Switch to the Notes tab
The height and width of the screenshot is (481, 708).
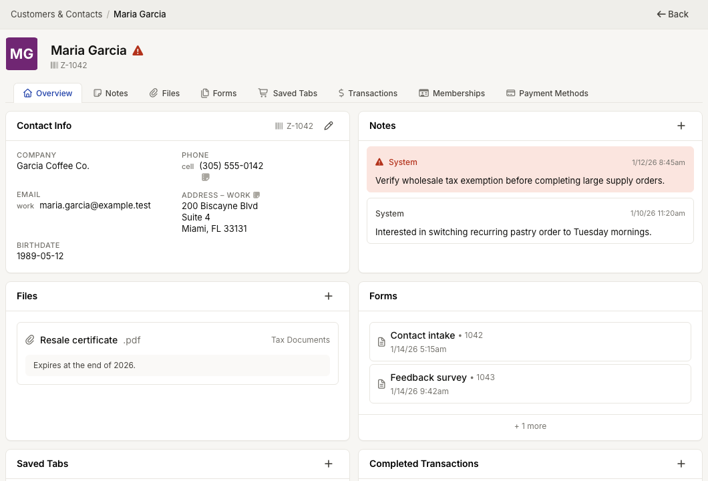tap(111, 93)
